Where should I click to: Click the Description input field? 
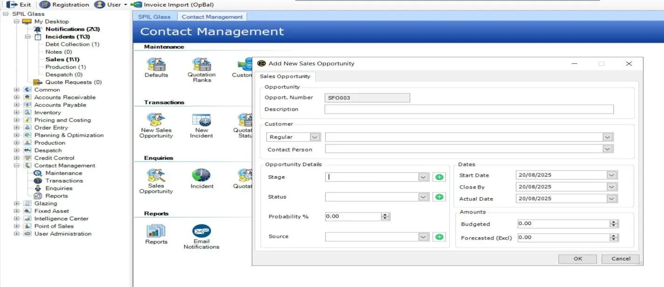[469, 109]
